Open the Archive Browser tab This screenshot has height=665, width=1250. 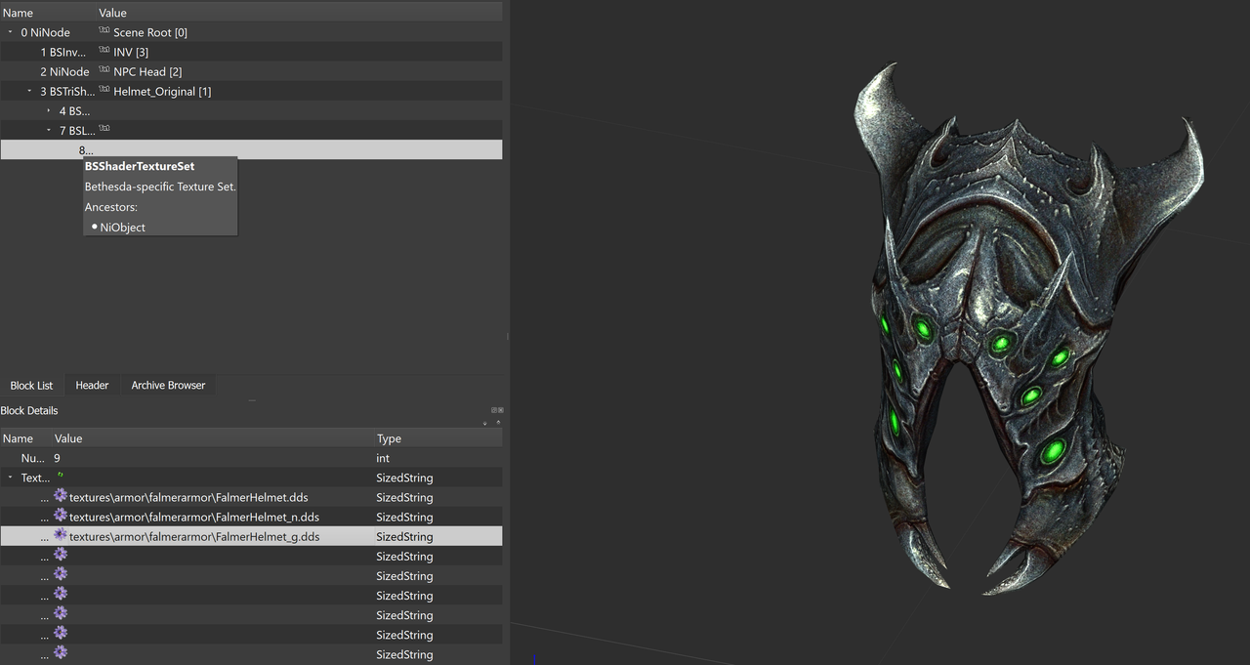[x=168, y=386]
